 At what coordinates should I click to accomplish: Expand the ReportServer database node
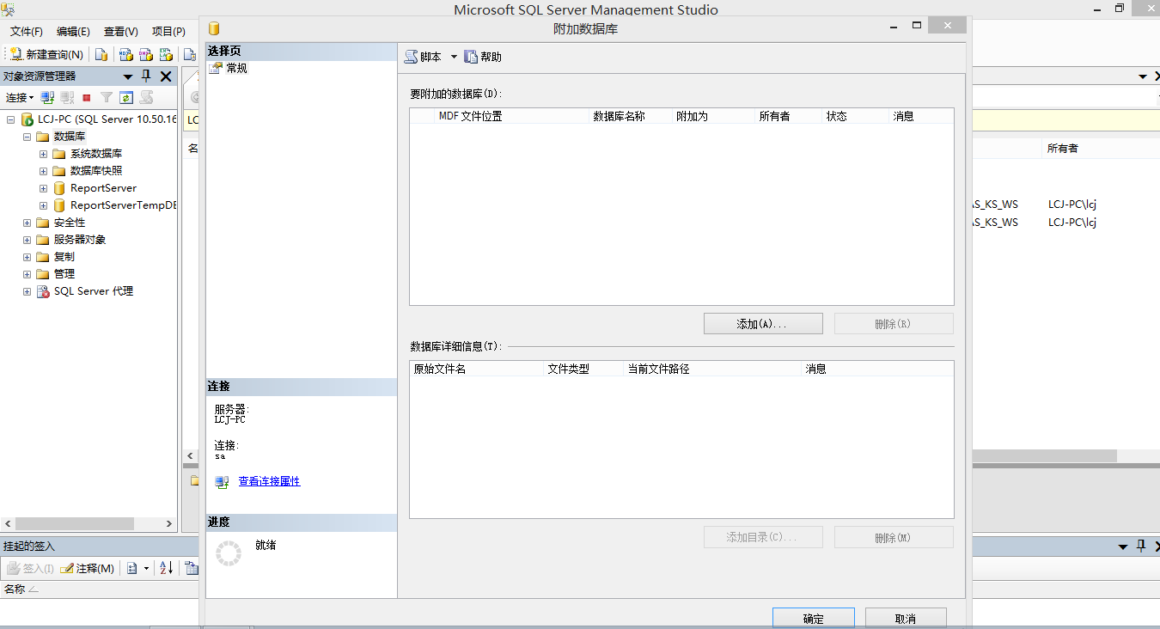43,188
